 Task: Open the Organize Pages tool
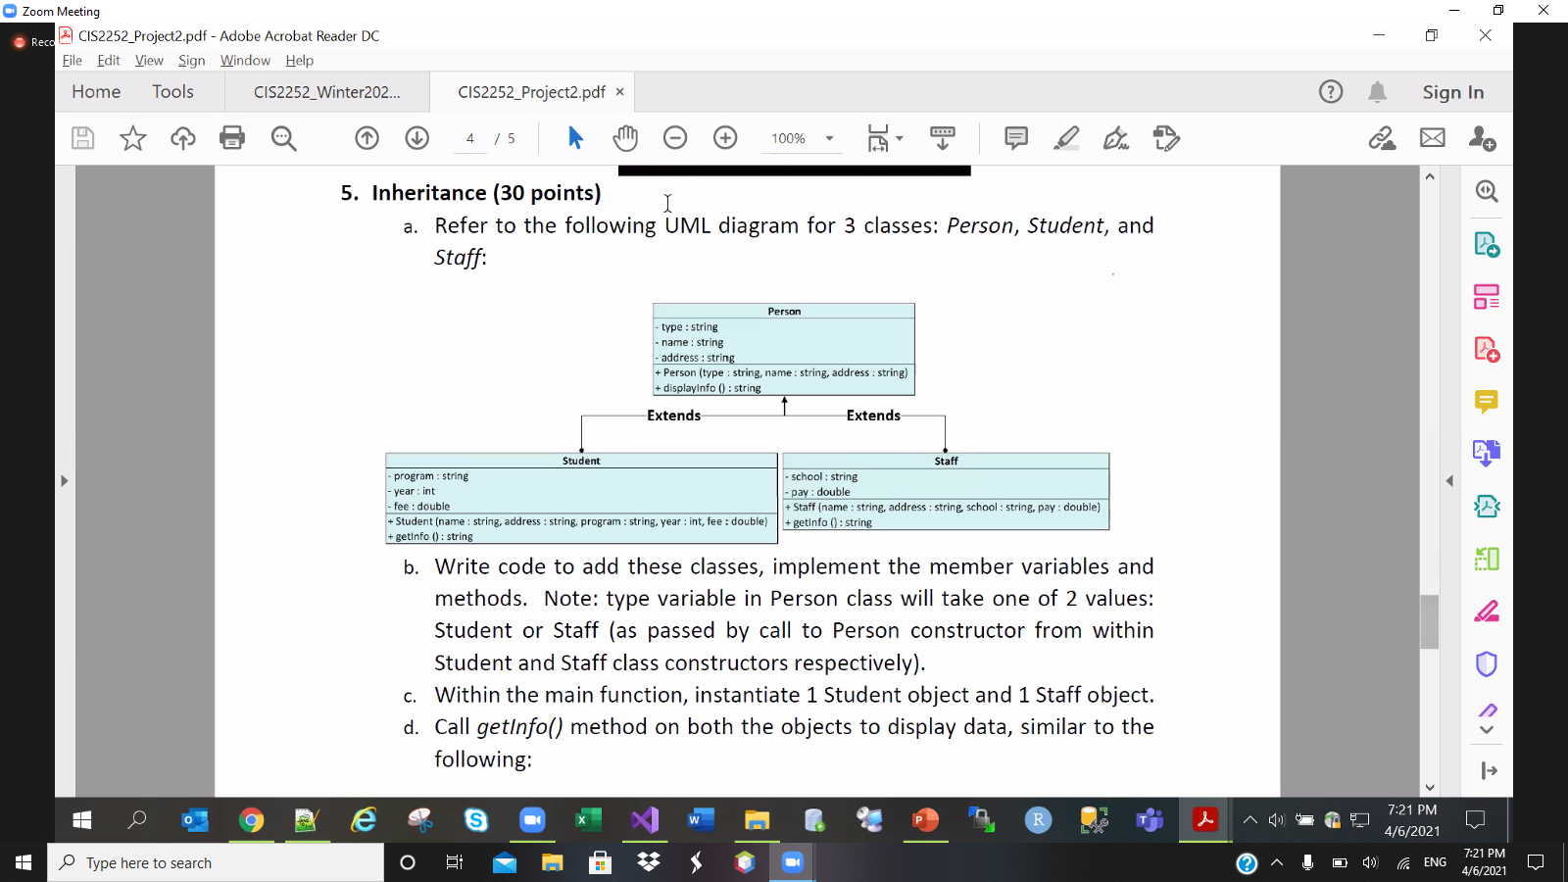click(1487, 296)
